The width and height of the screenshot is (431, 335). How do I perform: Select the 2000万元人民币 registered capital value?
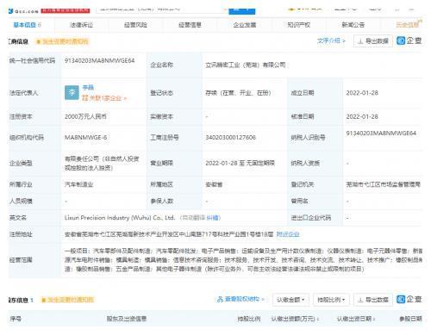click(85, 116)
